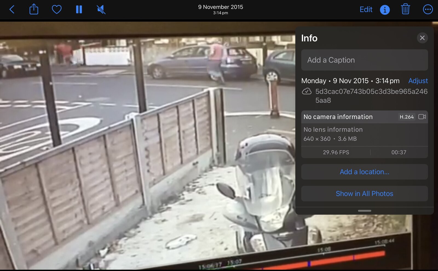Toggle the blue Info circle icon

pos(385,10)
